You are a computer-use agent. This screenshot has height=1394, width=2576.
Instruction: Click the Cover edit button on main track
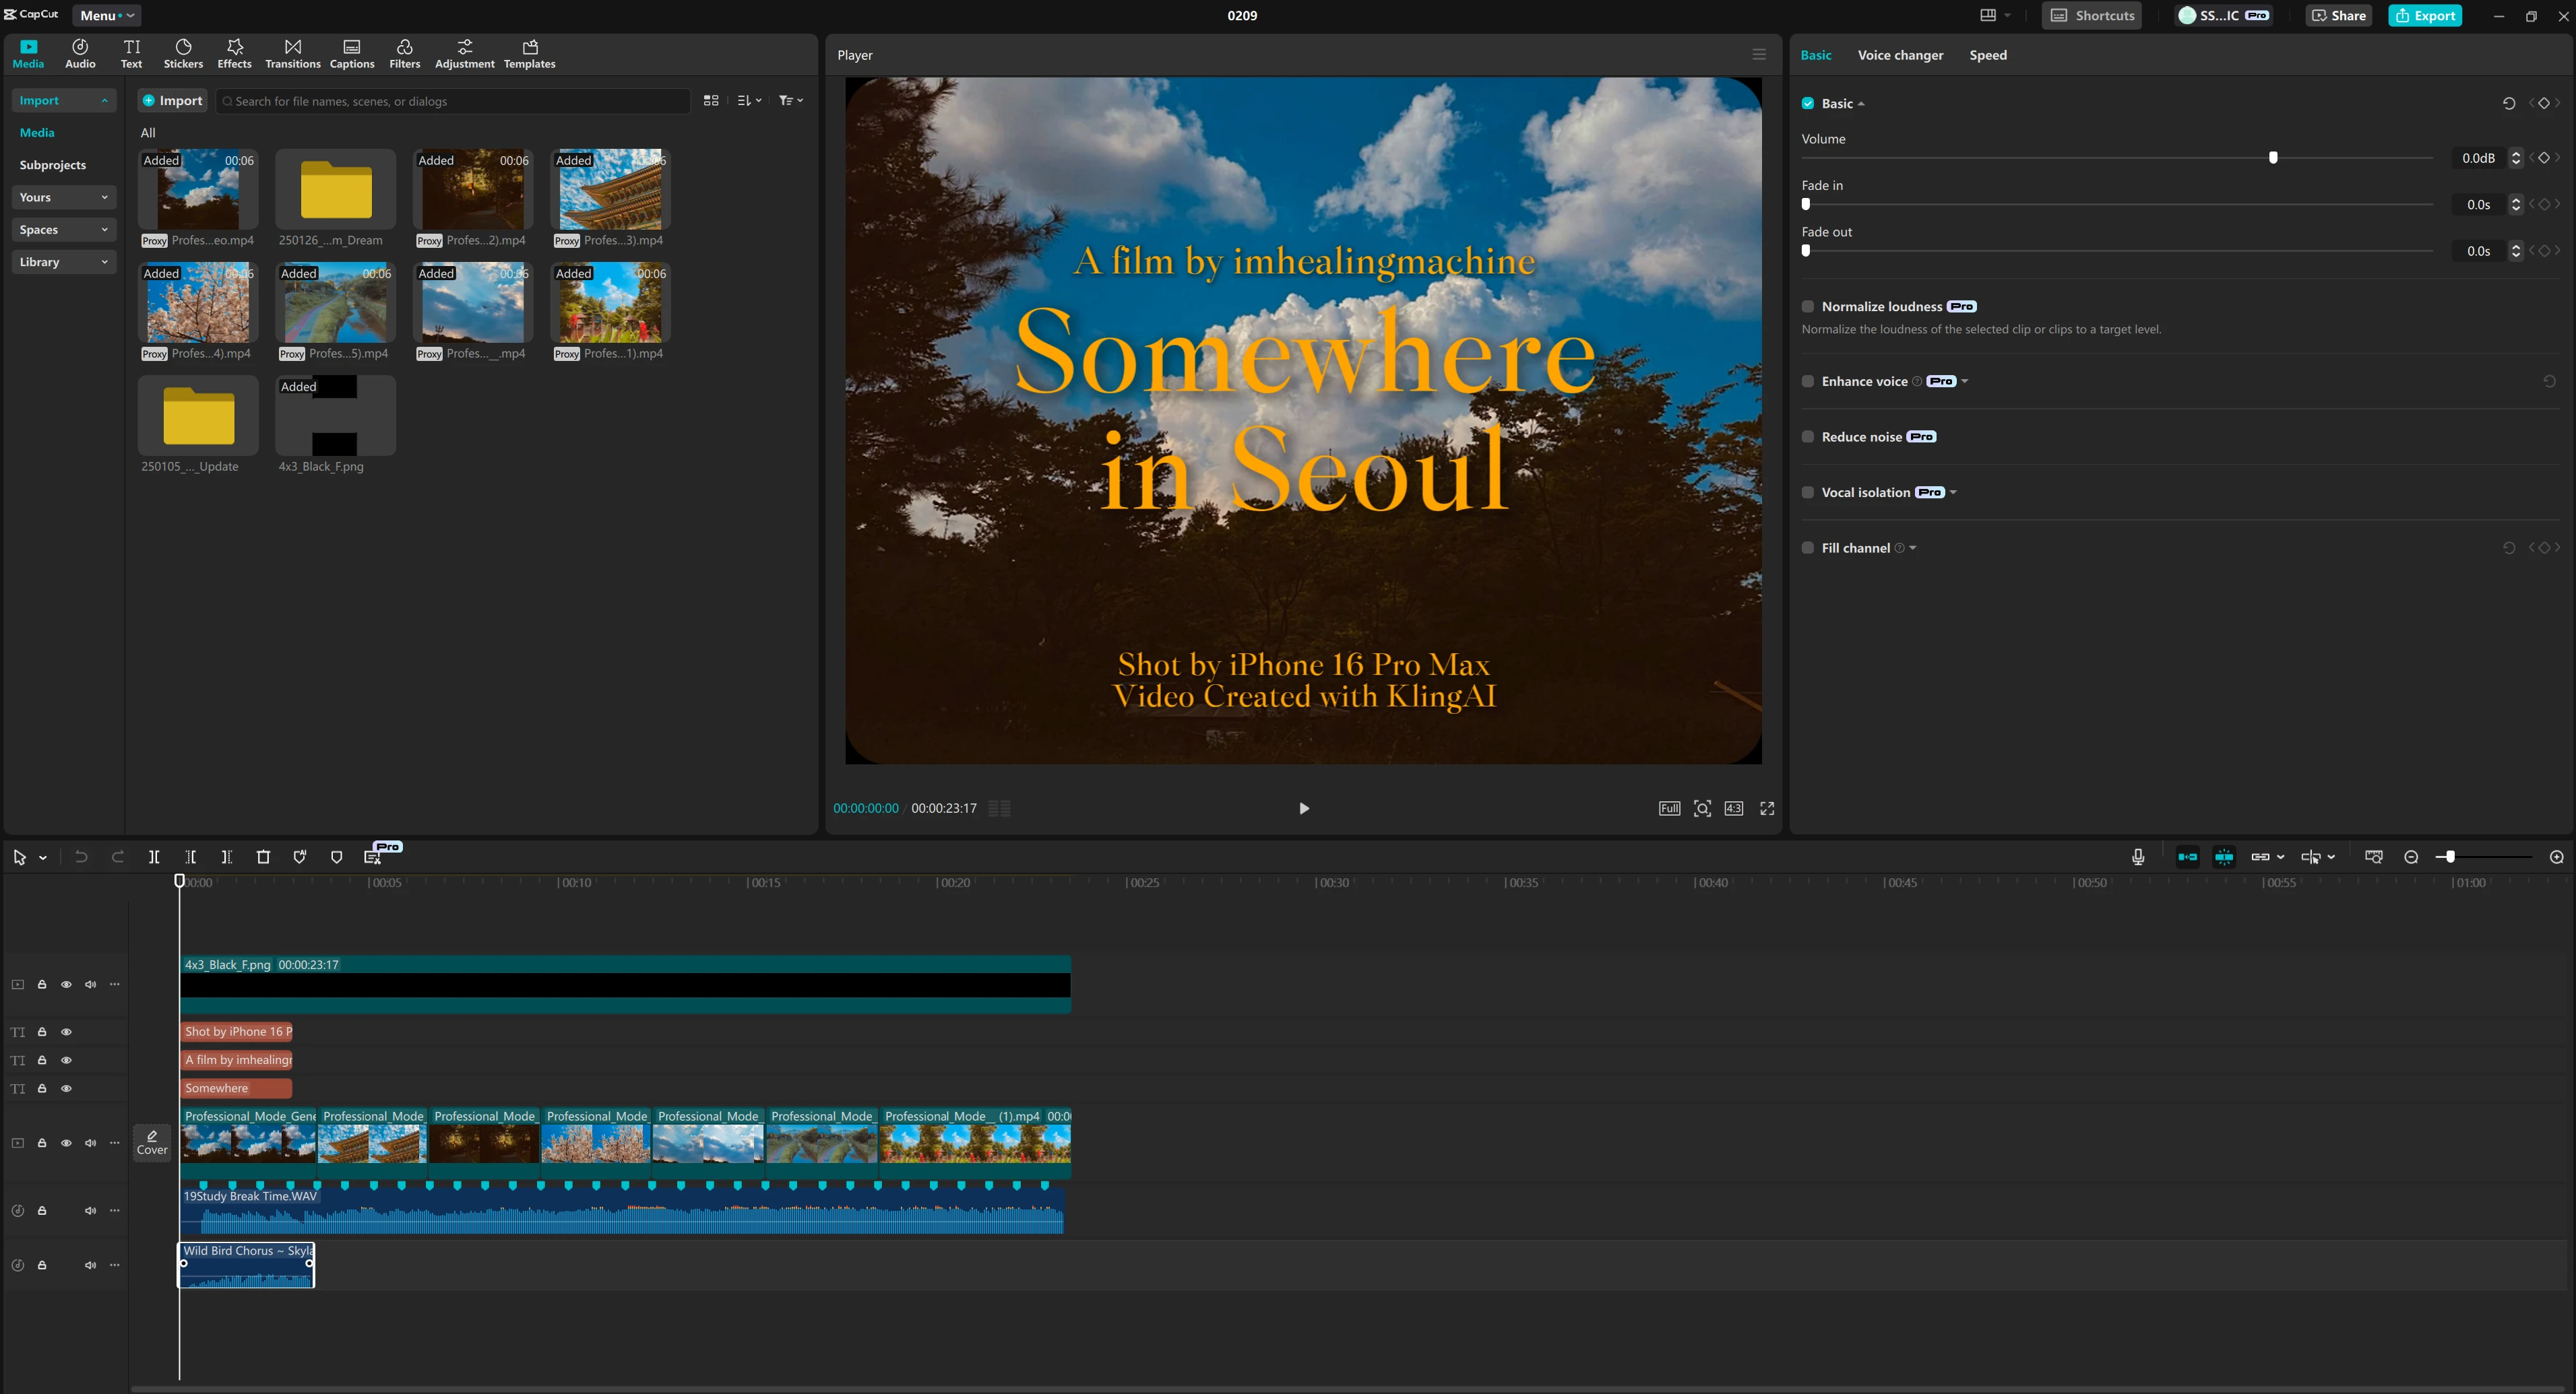(x=152, y=1142)
